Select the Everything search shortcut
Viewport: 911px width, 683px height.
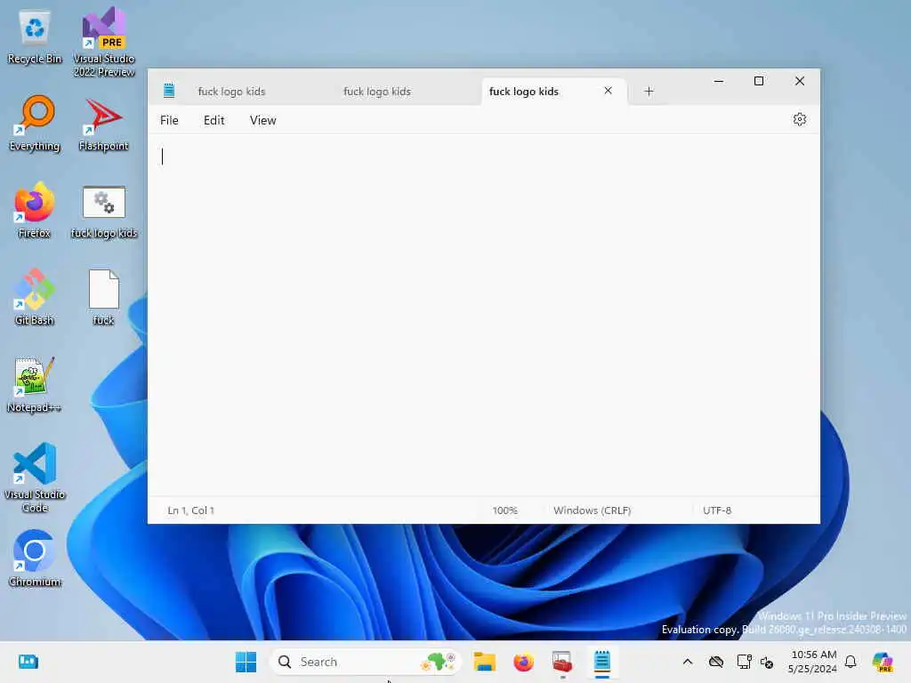click(35, 124)
